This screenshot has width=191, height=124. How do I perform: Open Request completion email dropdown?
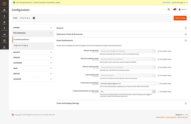pos(128,59)
